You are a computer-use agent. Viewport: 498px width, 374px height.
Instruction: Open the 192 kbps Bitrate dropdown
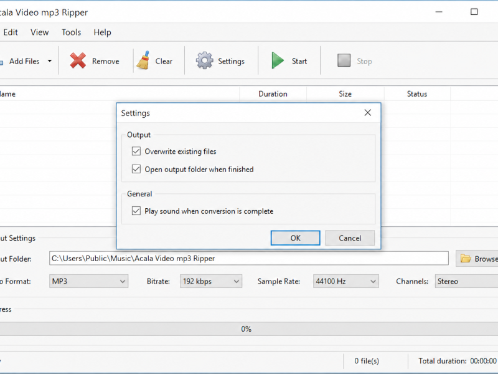click(x=211, y=281)
